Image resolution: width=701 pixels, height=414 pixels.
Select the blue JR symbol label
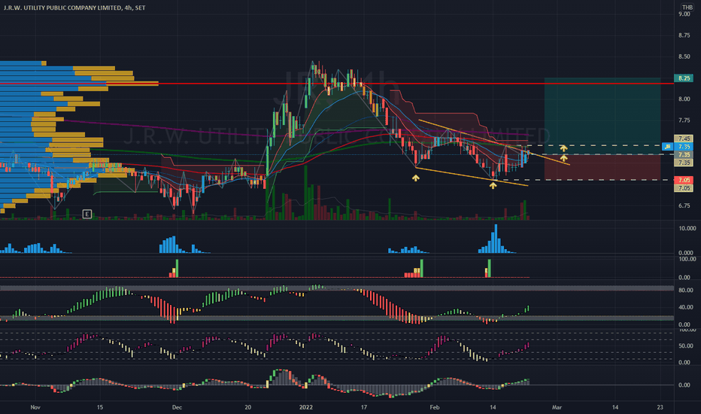tap(667, 146)
